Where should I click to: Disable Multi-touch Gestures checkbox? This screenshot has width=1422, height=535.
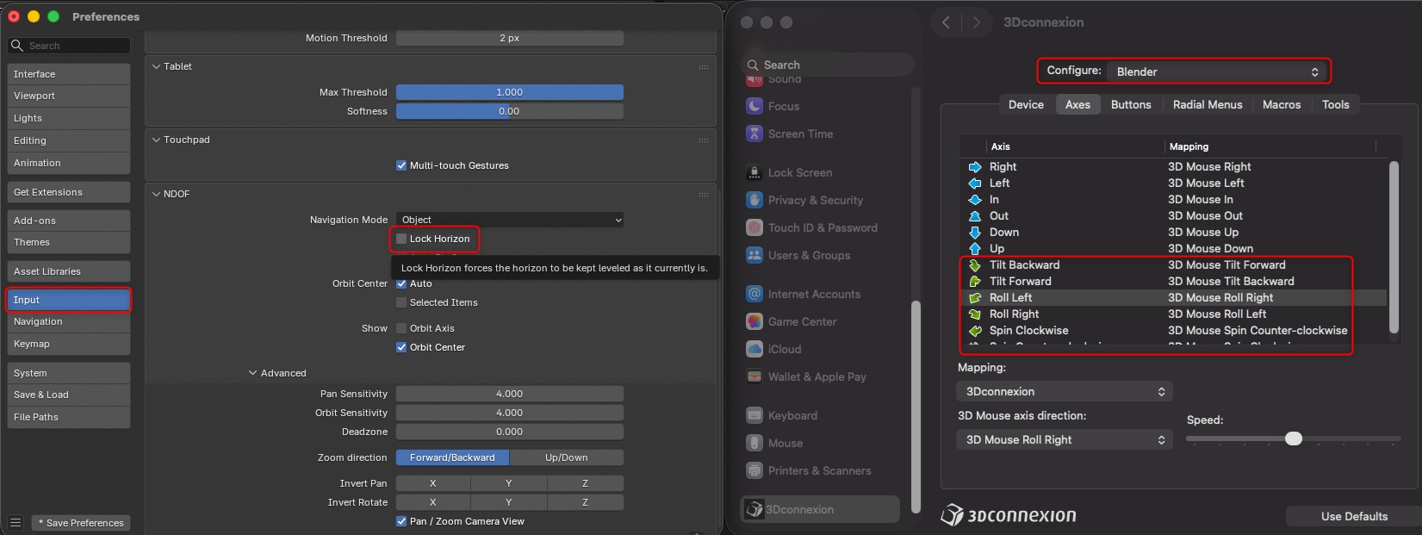[401, 165]
